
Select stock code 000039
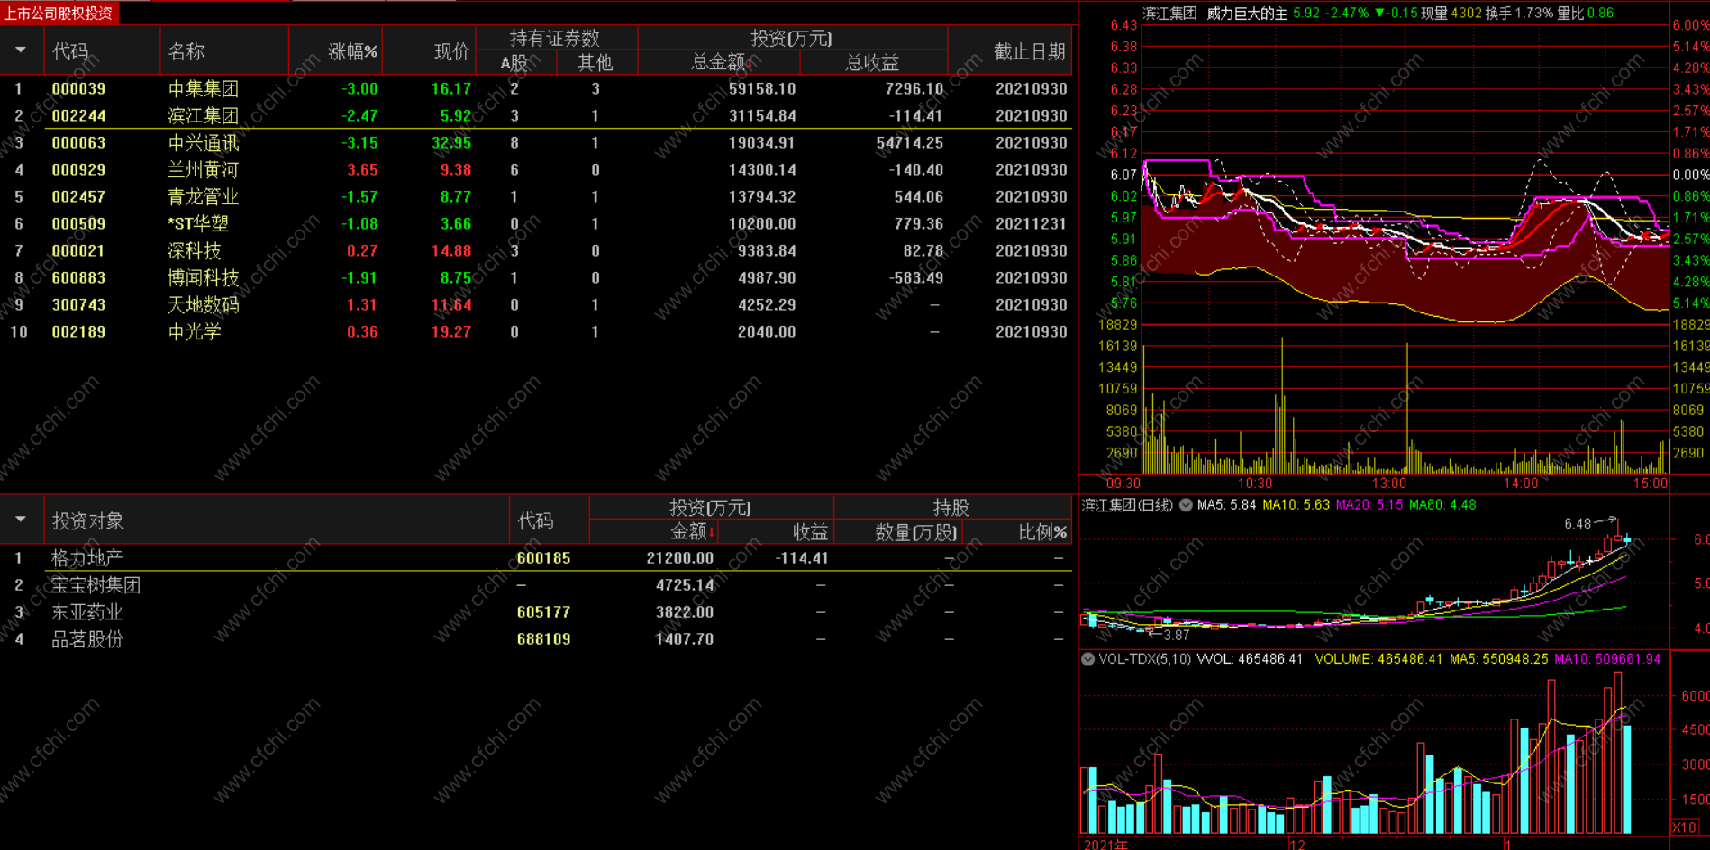coord(78,89)
